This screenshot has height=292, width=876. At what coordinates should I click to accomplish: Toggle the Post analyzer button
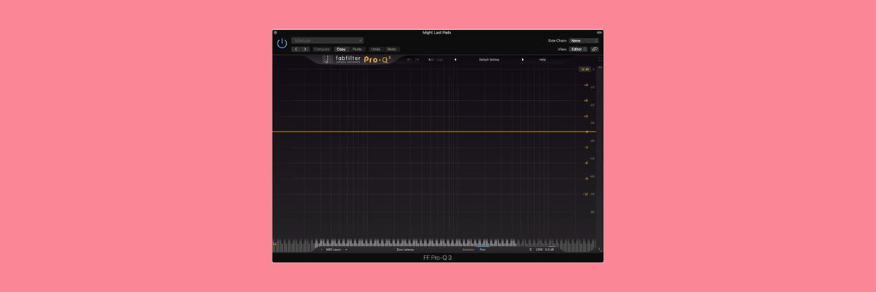483,250
